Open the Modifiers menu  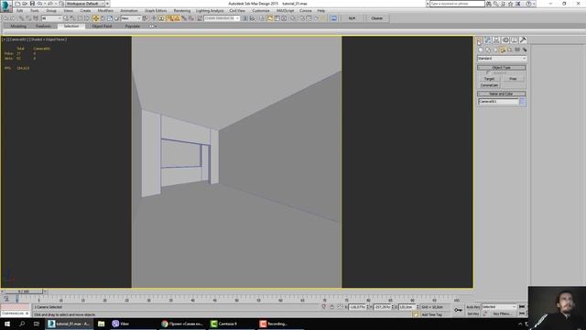[105, 11]
